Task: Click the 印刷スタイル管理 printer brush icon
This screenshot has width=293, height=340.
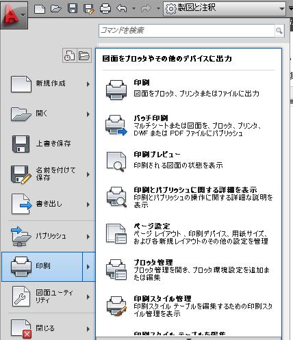Action: [x=116, y=306]
